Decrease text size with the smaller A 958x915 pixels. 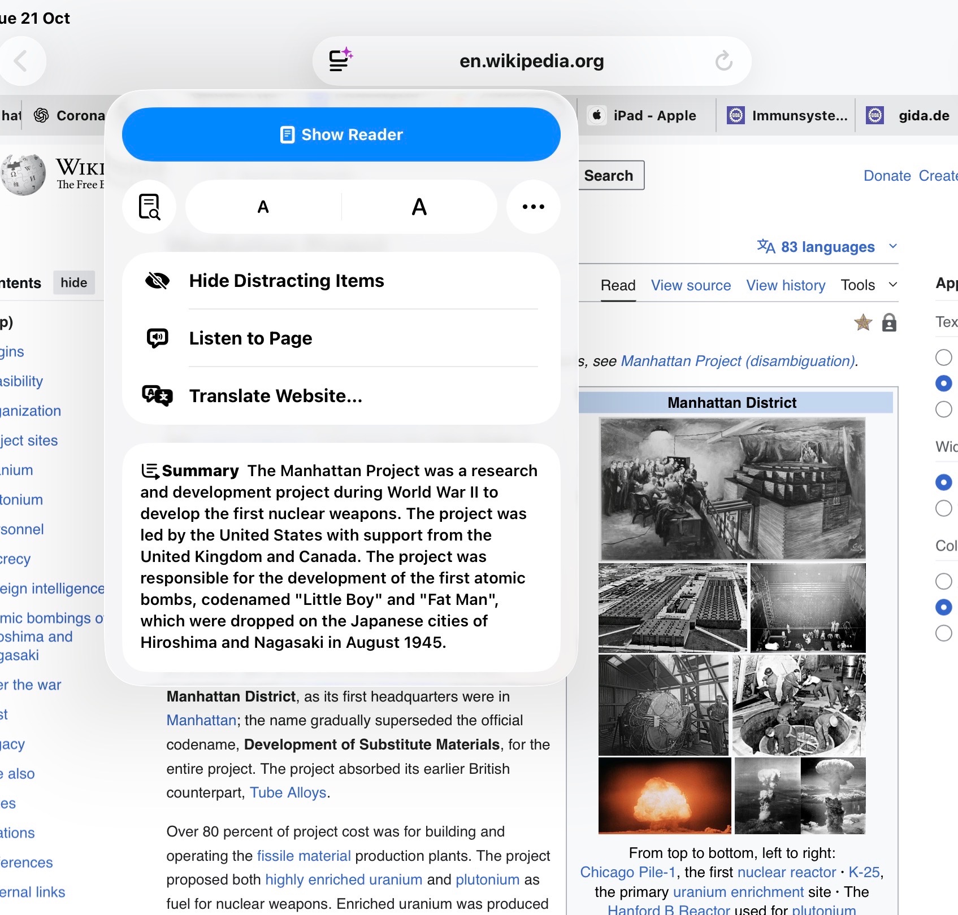[x=263, y=207]
